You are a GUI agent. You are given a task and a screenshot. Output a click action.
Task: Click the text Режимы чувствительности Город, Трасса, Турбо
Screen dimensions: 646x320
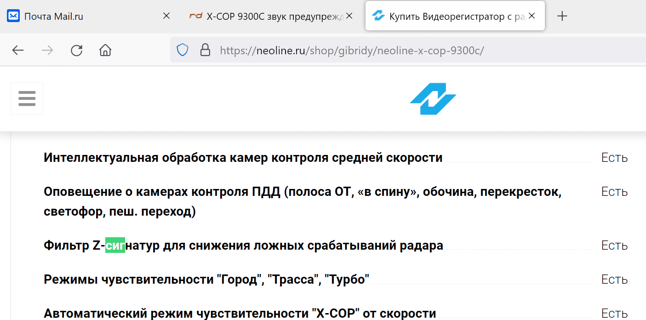click(x=206, y=279)
